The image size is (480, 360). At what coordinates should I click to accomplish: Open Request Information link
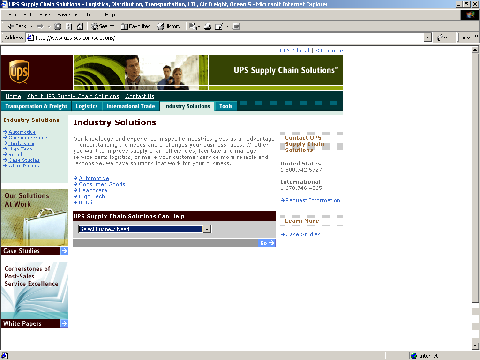pyautogui.click(x=313, y=200)
